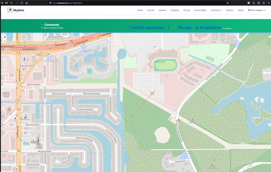Click the Back to Drone Activity link
This screenshot has width=271, height=172.
coord(52,28)
